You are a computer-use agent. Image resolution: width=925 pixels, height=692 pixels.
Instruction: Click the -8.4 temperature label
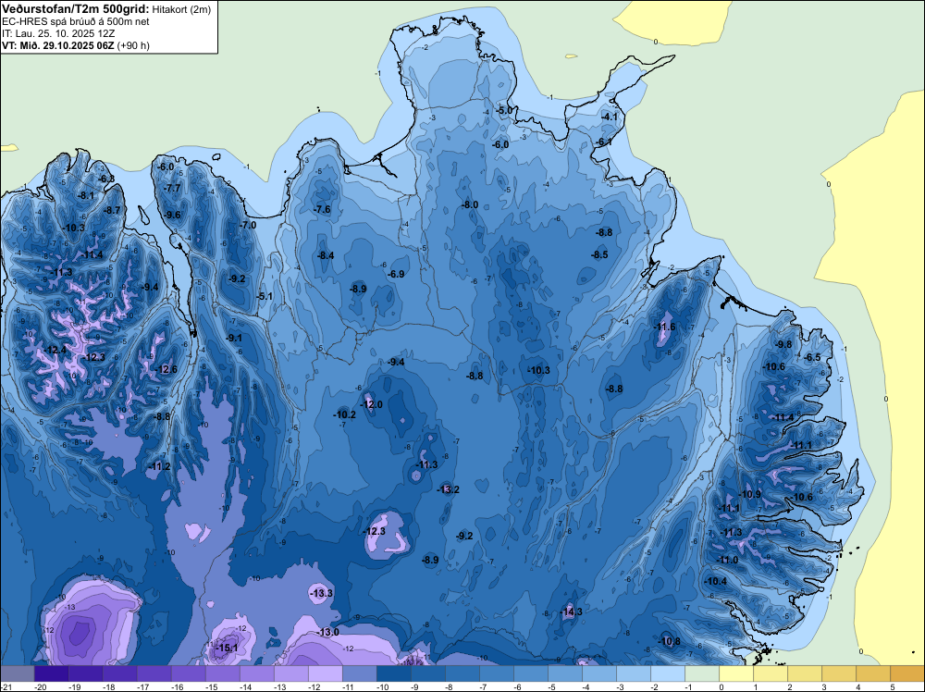pos(326,255)
